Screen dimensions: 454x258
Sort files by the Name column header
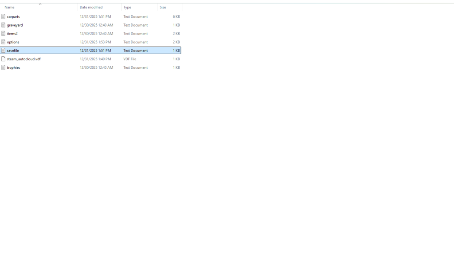(10, 8)
